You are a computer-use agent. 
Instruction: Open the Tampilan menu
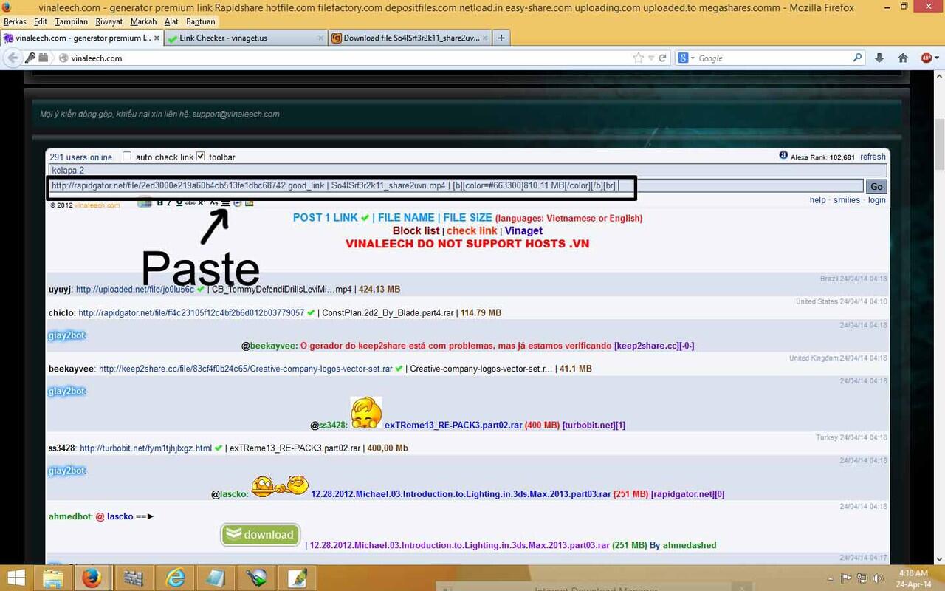[x=72, y=22]
